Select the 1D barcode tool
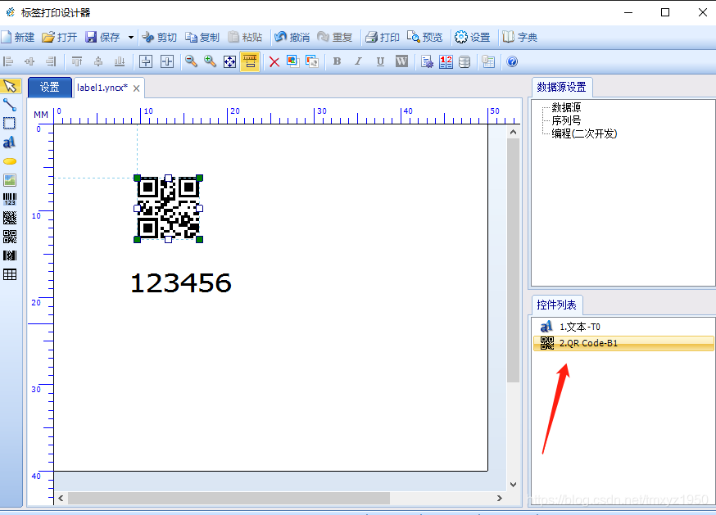Viewport: 716px width, 515px height. pyautogui.click(x=10, y=199)
